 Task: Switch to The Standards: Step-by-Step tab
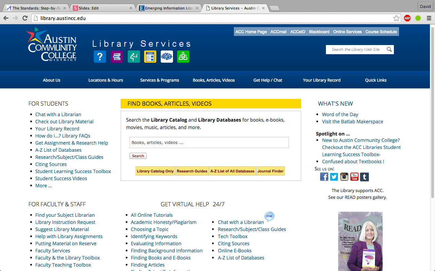tap(36, 8)
